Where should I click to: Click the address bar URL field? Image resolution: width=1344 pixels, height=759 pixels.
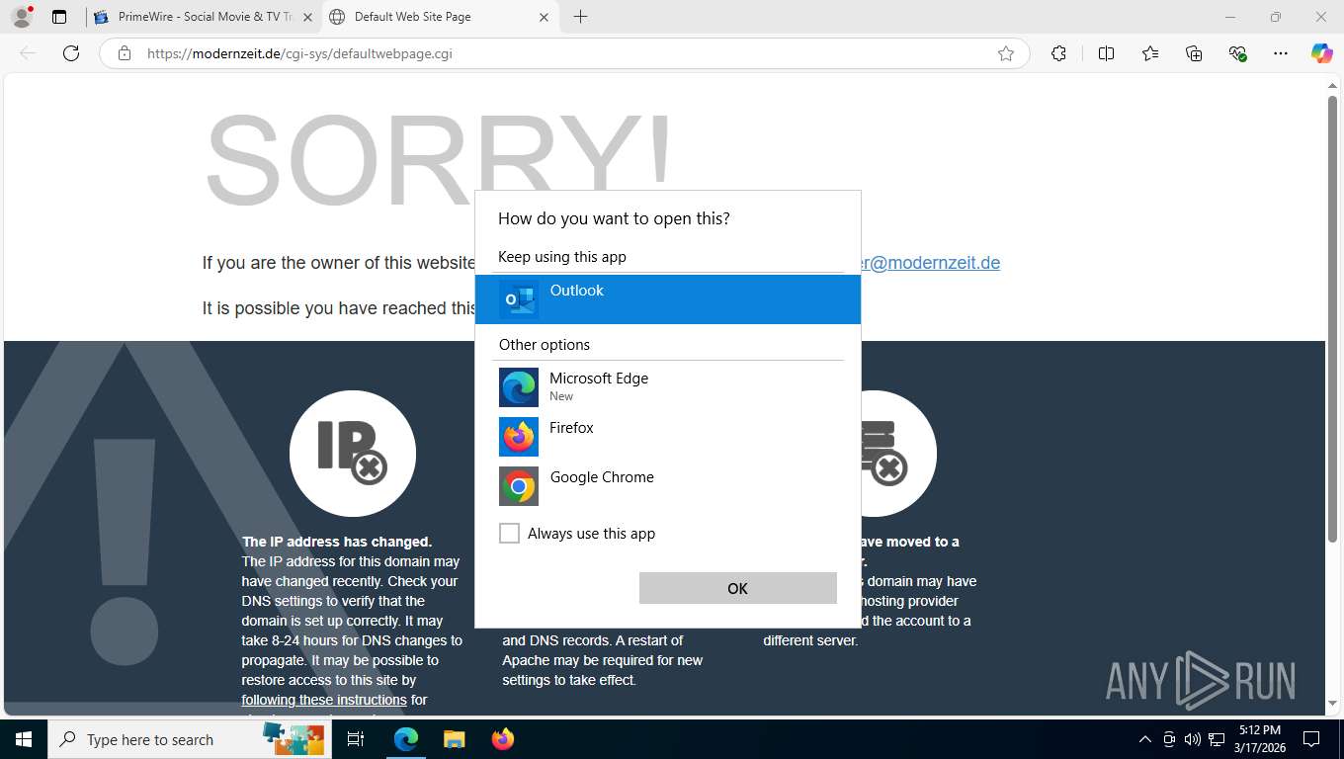click(x=563, y=53)
